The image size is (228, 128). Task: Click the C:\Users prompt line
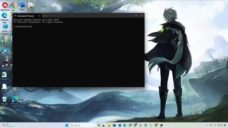pos(22,27)
